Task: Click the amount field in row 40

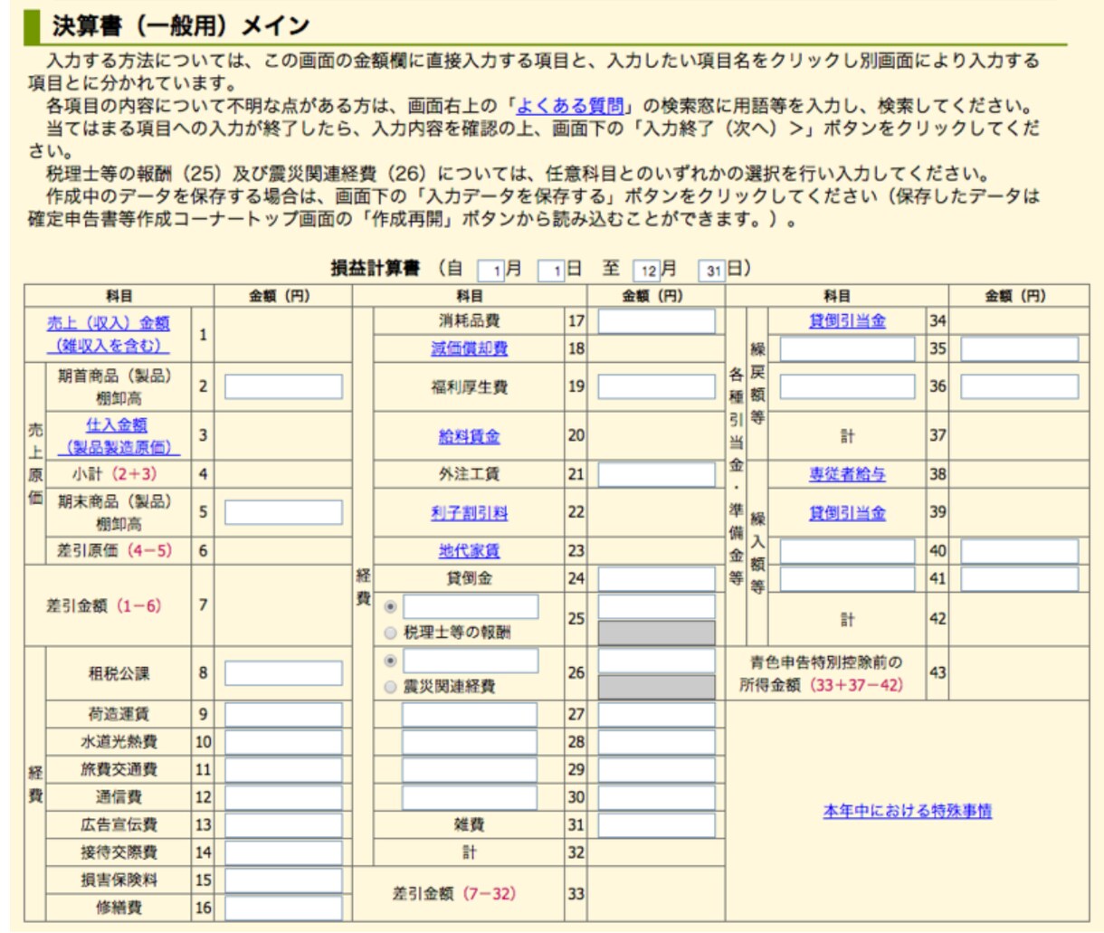Action: 1019,550
